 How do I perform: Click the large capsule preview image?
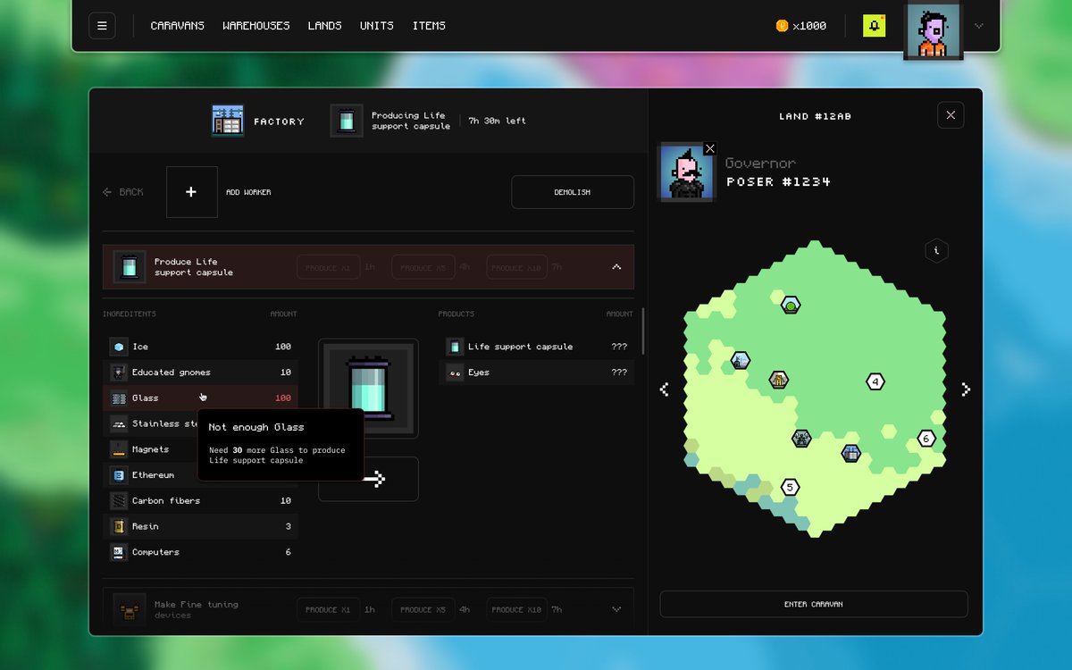368,389
